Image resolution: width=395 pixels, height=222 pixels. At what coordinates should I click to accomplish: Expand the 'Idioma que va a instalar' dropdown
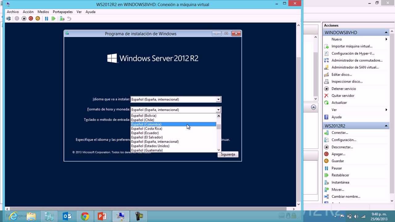(x=218, y=99)
